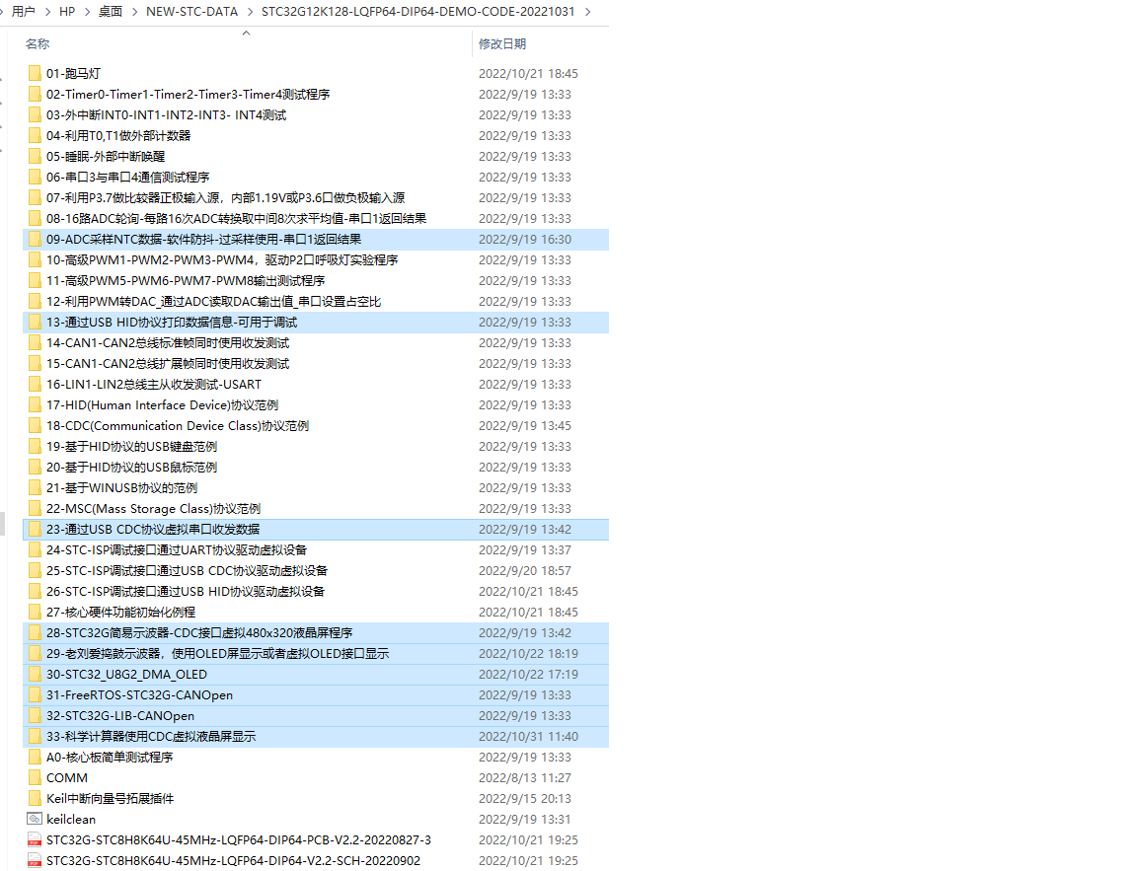Click folder icon of 16-LIN1-LIN2总线主从收发测试-USART
The height and width of the screenshot is (871, 1137).
point(35,384)
